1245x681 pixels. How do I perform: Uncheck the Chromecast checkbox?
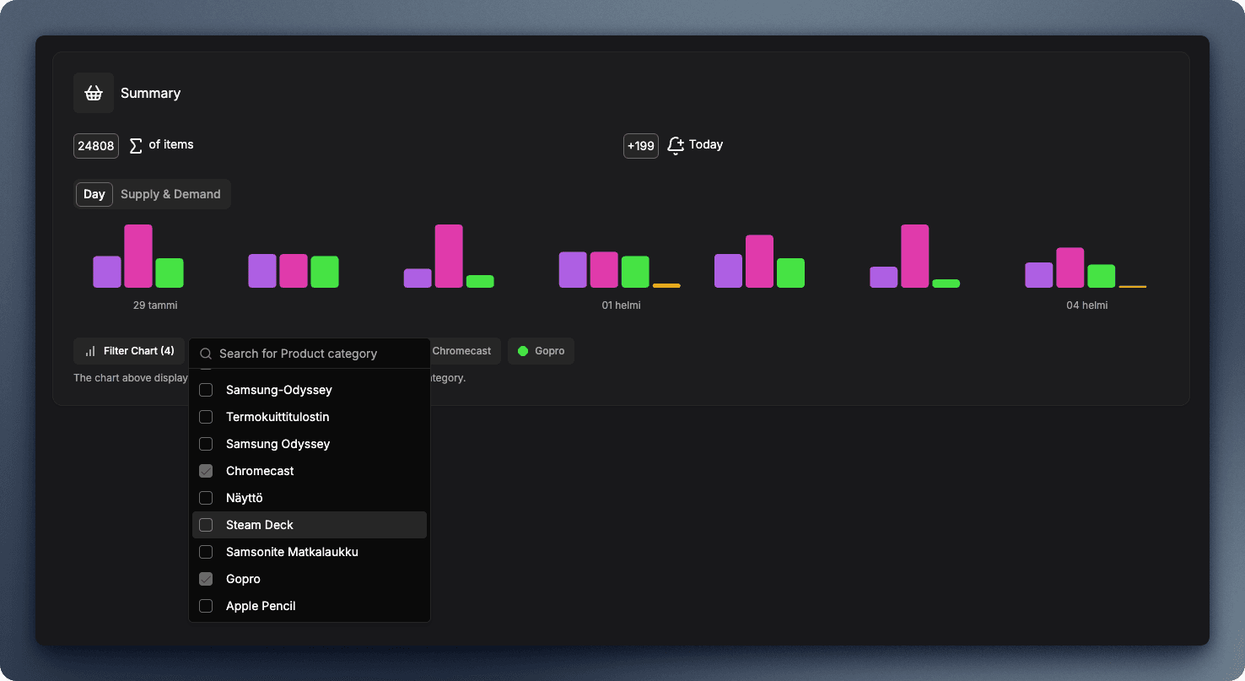coord(206,471)
